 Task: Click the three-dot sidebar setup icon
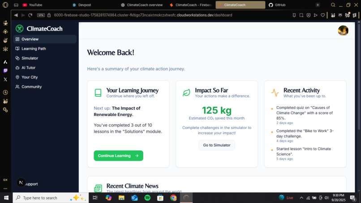[5, 189]
